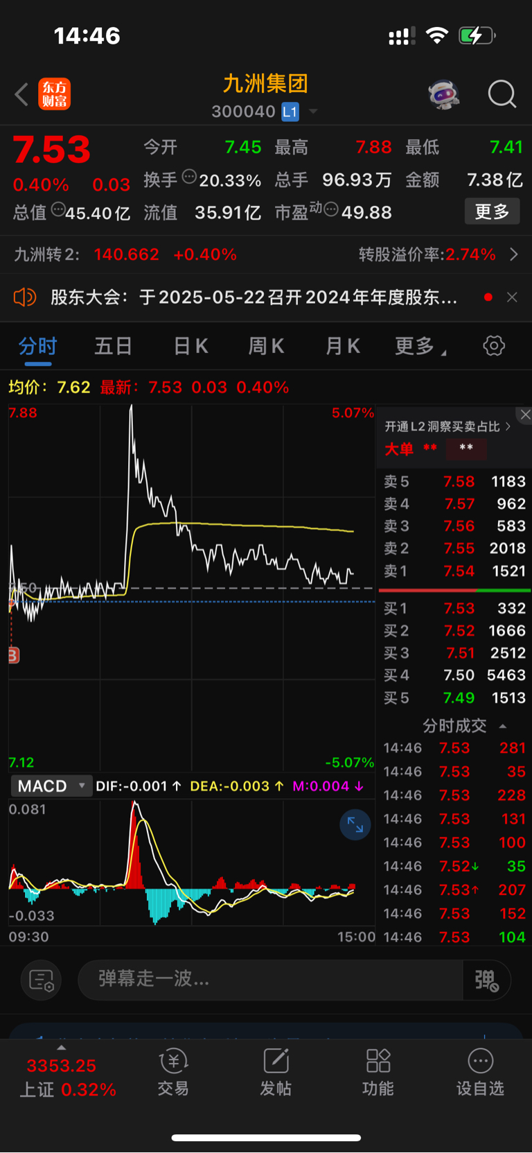This screenshot has height=1153, width=532.
Task: Tap the info icon beside 总值
Action: [x=58, y=209]
